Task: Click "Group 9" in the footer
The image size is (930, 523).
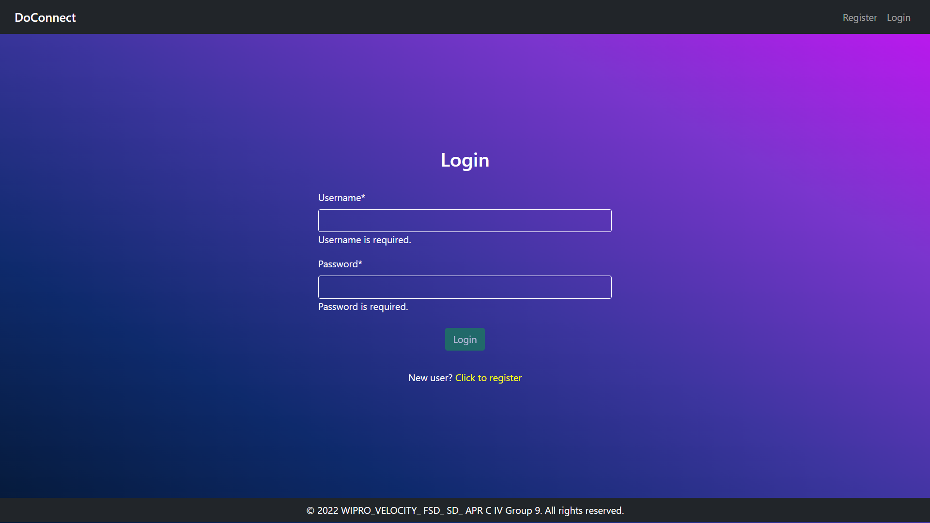Action: coord(523,510)
